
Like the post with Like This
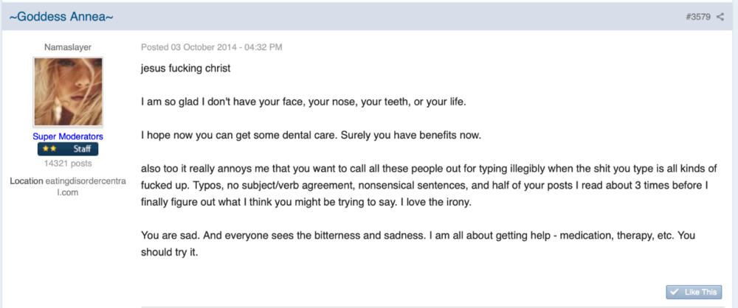pyautogui.click(x=694, y=292)
